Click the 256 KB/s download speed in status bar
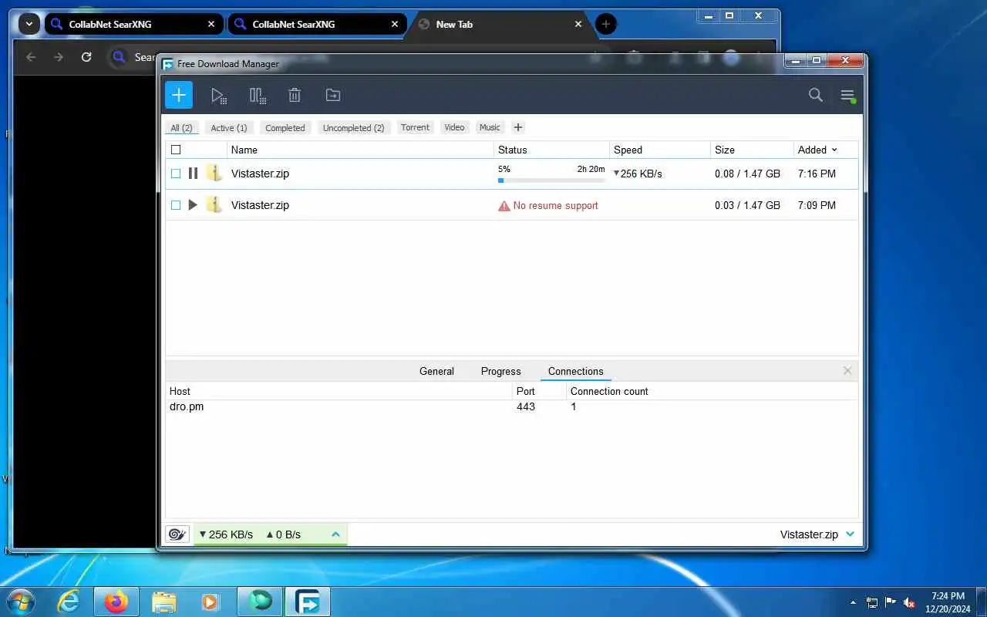Image resolution: width=987 pixels, height=617 pixels. (226, 534)
